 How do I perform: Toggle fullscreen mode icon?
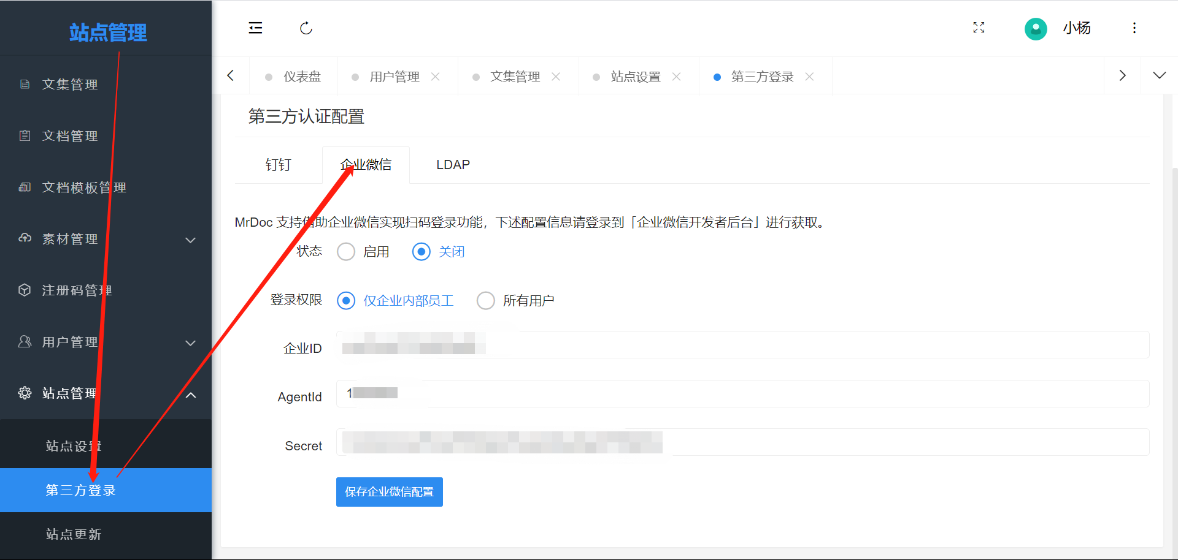[979, 28]
